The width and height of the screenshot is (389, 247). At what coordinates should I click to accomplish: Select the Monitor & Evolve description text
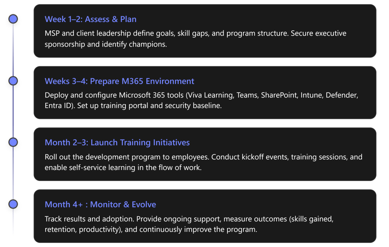pyautogui.click(x=189, y=224)
